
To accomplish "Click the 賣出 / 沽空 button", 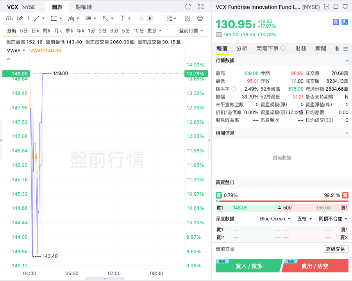I will (x=315, y=266).
